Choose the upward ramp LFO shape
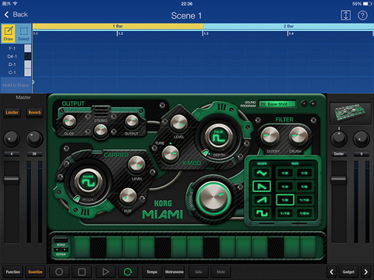374x280 pixels. 262,200
